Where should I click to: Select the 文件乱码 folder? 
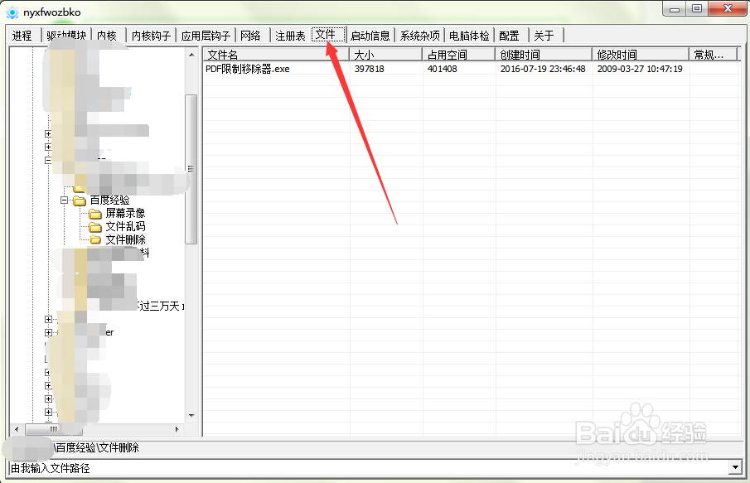point(125,226)
